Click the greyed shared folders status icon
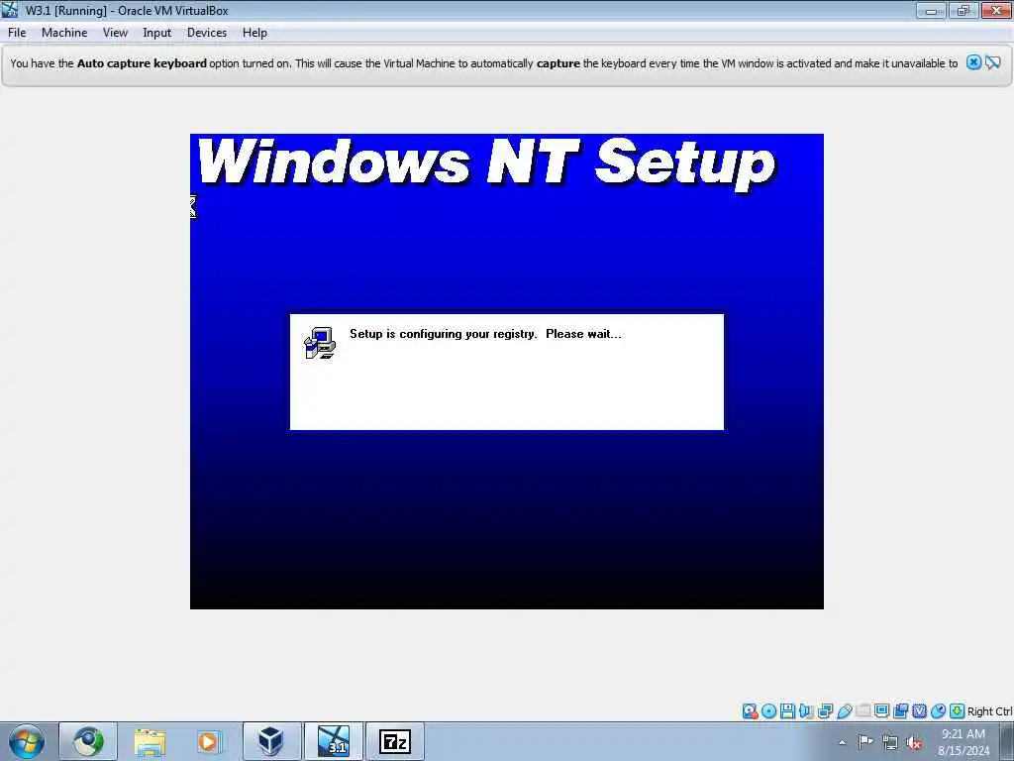This screenshot has width=1014, height=761. [862, 711]
